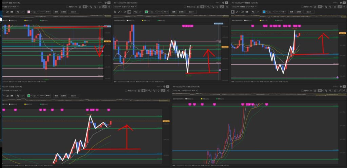
Task: Open the デザイン option in the 15-minute chart header
Action: click(x=334, y=87)
